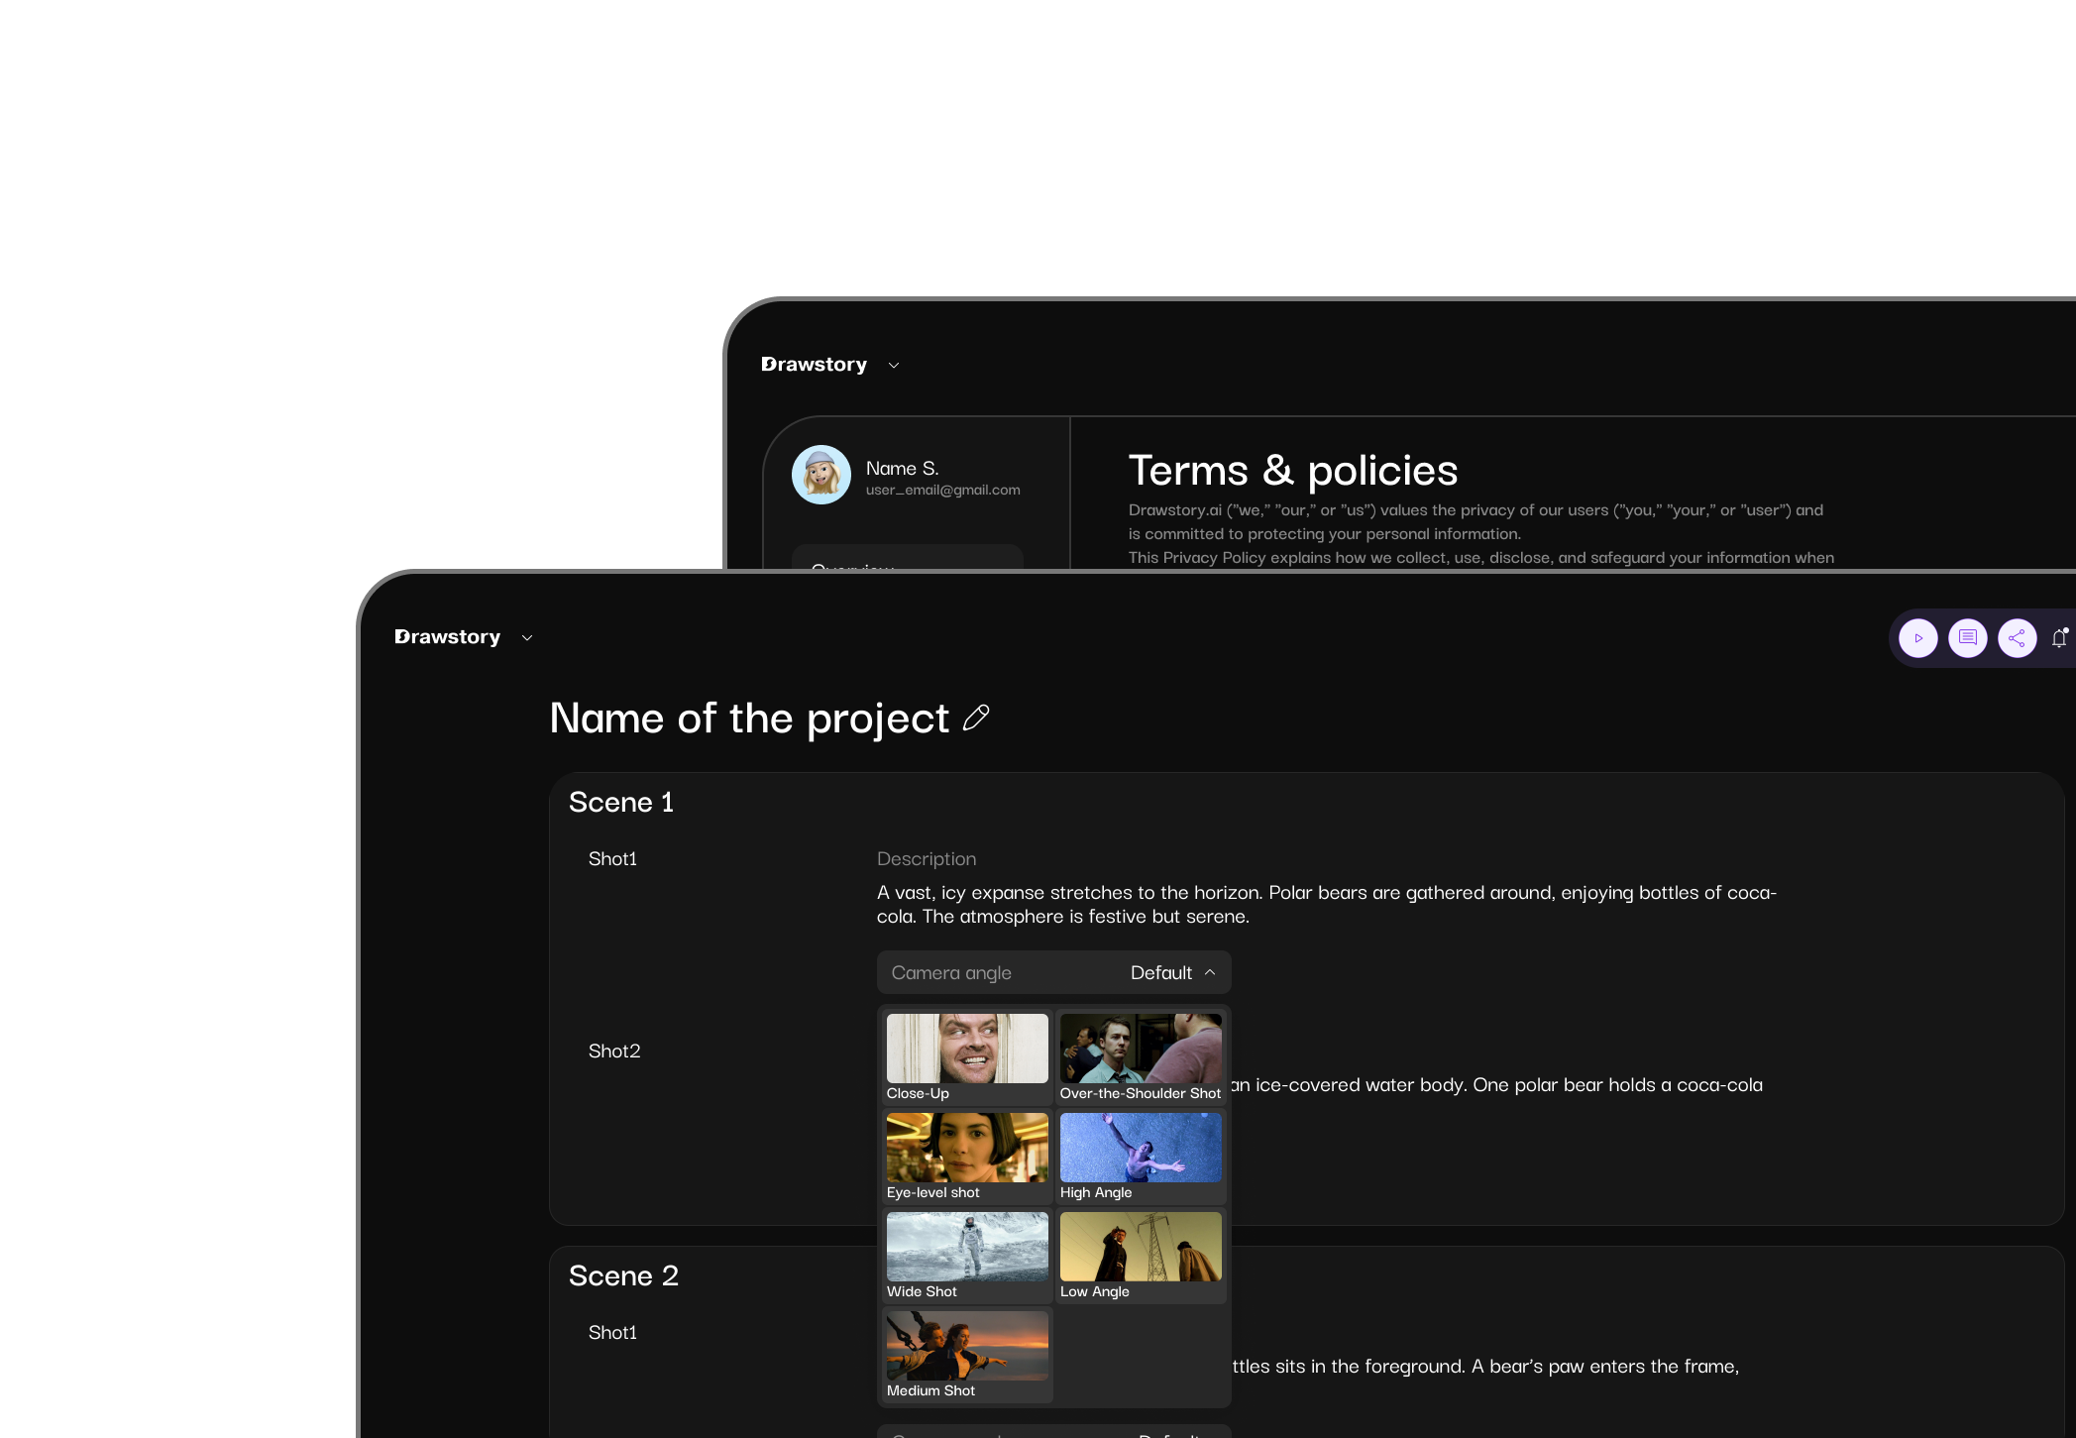
Task: Click the Scene 1 heading
Action: tap(621, 803)
